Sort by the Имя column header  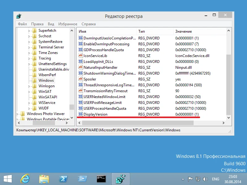point(107,31)
